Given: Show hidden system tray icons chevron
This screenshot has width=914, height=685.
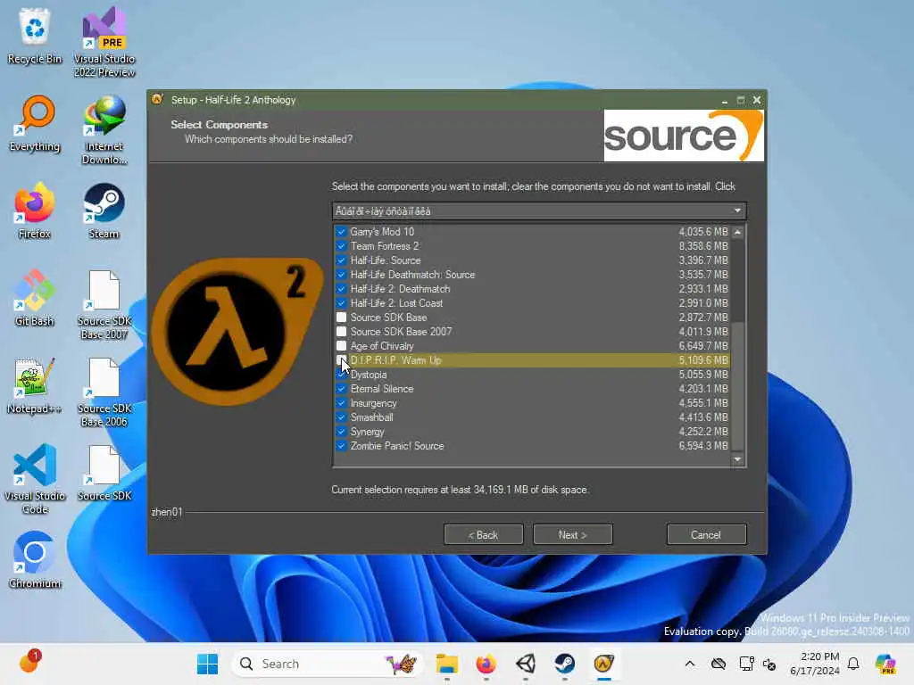Looking at the screenshot, I should click(690, 664).
